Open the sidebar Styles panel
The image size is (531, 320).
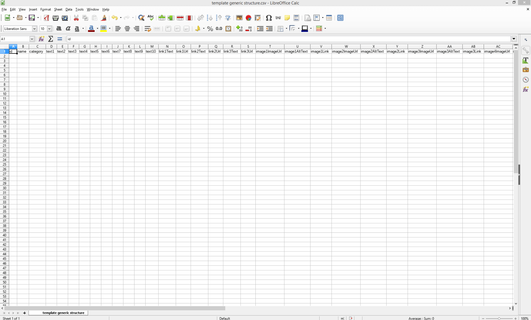(526, 60)
